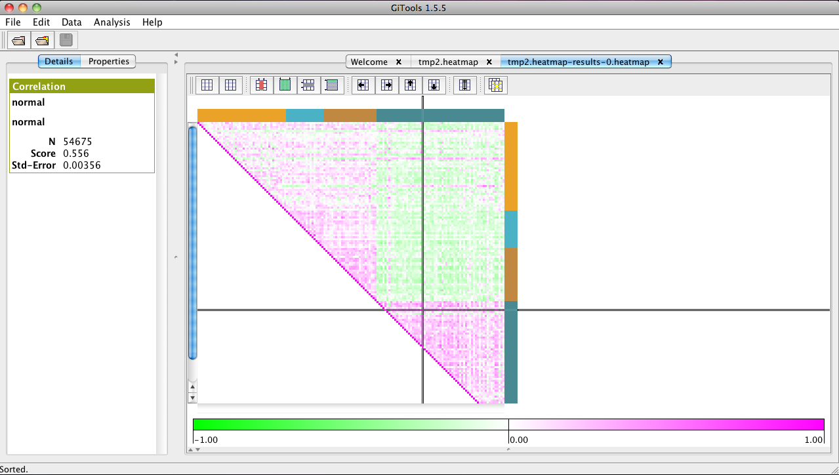Click the heatmap vertical scrollbar thumb
The image size is (839, 475).
click(193, 242)
